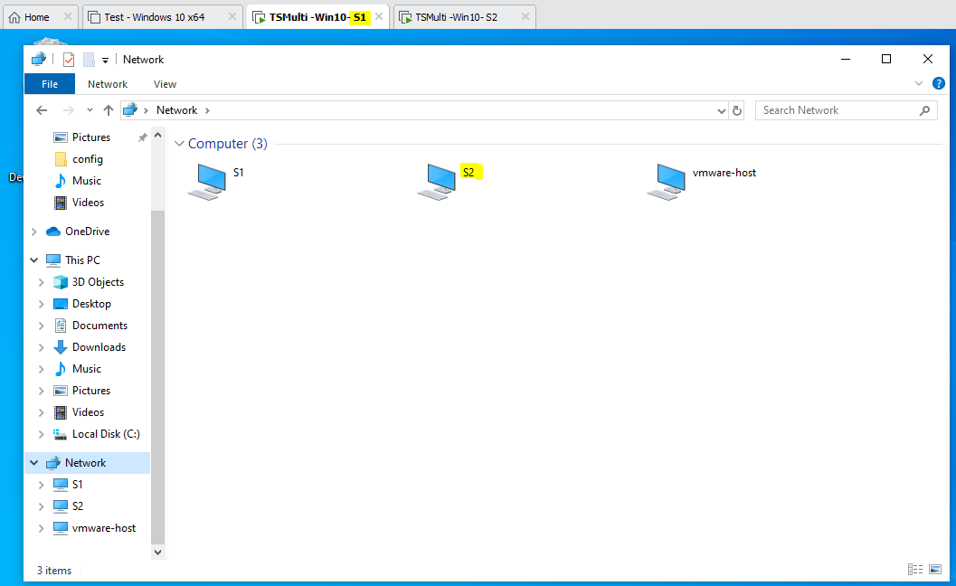Collapse the This PC node
Screen dimensions: 956x586
pos(34,260)
